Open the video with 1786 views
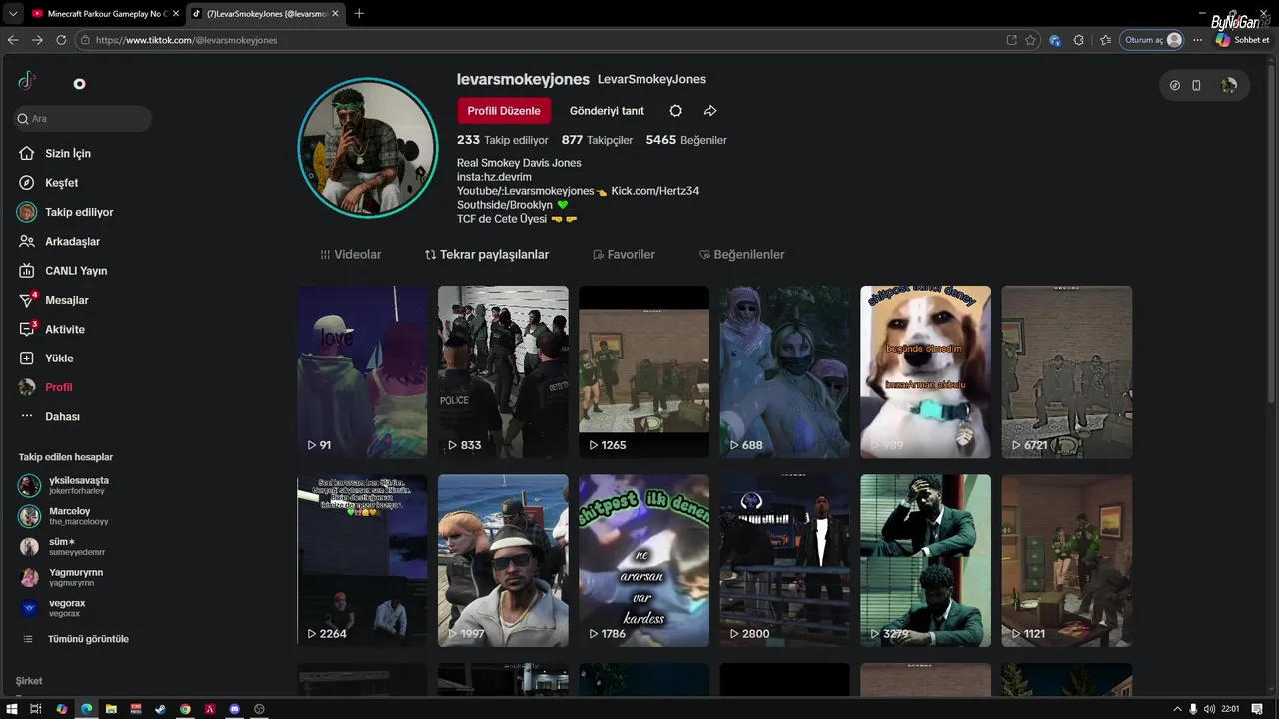The image size is (1279, 719). pyautogui.click(x=643, y=560)
